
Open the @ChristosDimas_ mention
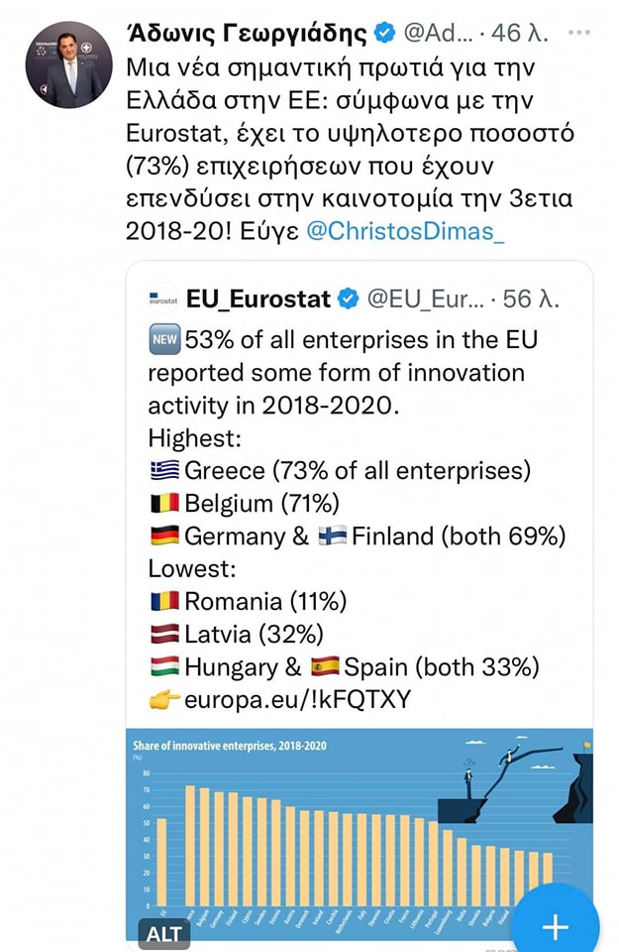coord(405,231)
